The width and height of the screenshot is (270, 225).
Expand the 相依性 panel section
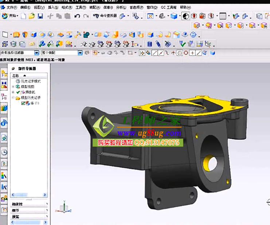pyautogui.click(x=29, y=204)
